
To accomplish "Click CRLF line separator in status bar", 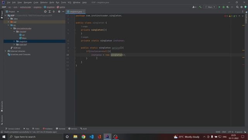I will [224, 132].
